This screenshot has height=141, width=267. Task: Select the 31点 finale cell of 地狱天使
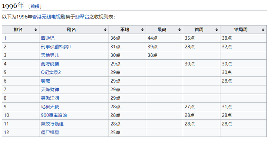pos(243,107)
